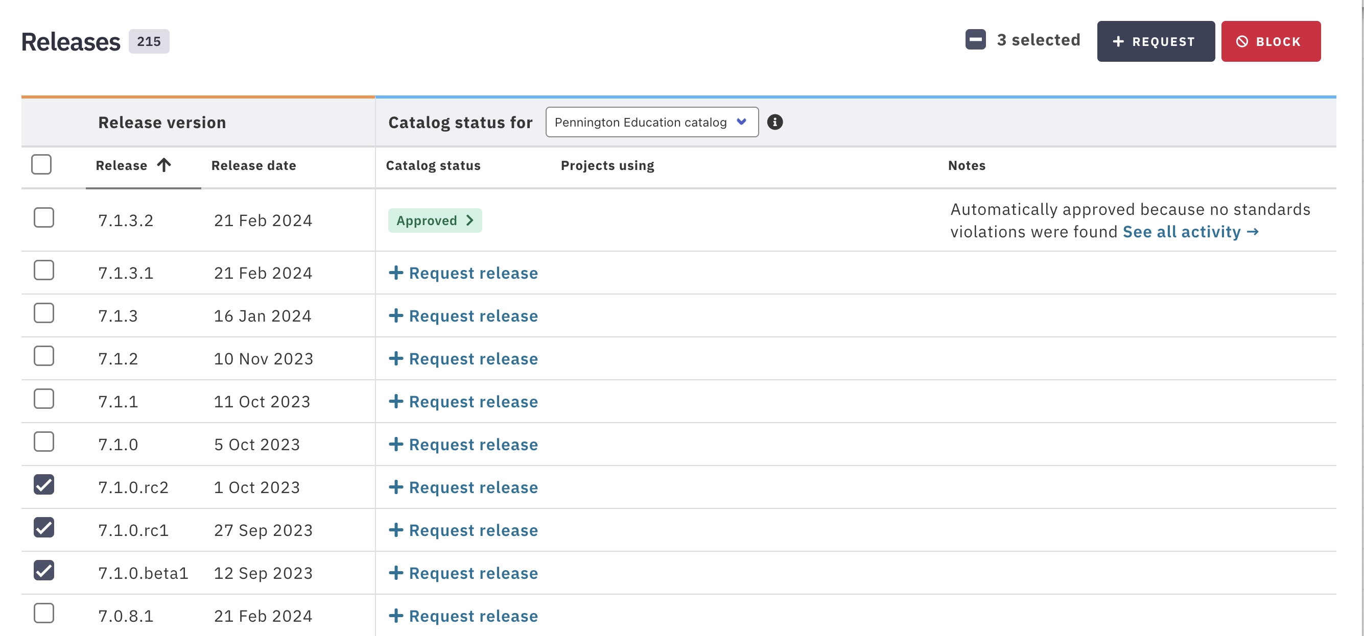Viewport: 1364px width, 636px height.
Task: Click version text 7.1.0.beta1
Action: (x=144, y=573)
